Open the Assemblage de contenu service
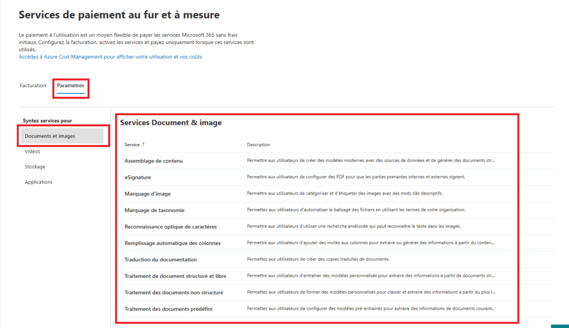 pos(153,161)
